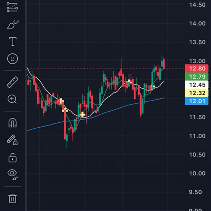Click the red 12.80 current price label
The width and height of the screenshot is (211, 211).
tap(197, 69)
